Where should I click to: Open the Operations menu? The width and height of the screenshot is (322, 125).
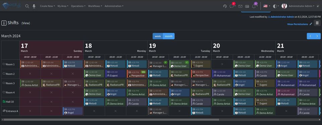click(78, 6)
